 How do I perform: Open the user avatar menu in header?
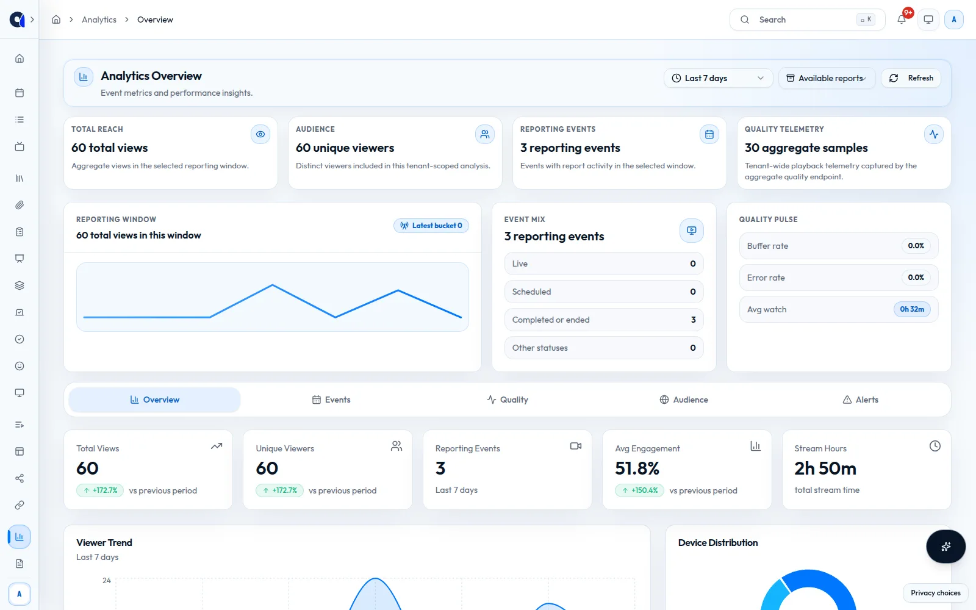pyautogui.click(x=954, y=20)
